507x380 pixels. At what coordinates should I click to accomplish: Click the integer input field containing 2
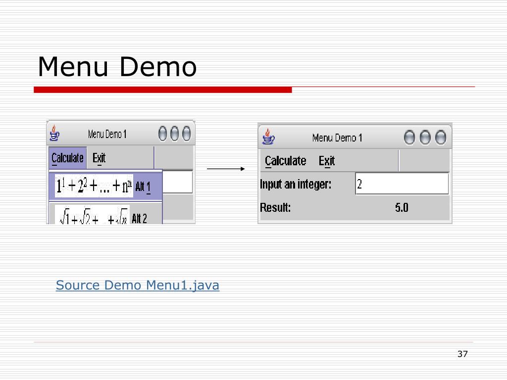(x=402, y=184)
